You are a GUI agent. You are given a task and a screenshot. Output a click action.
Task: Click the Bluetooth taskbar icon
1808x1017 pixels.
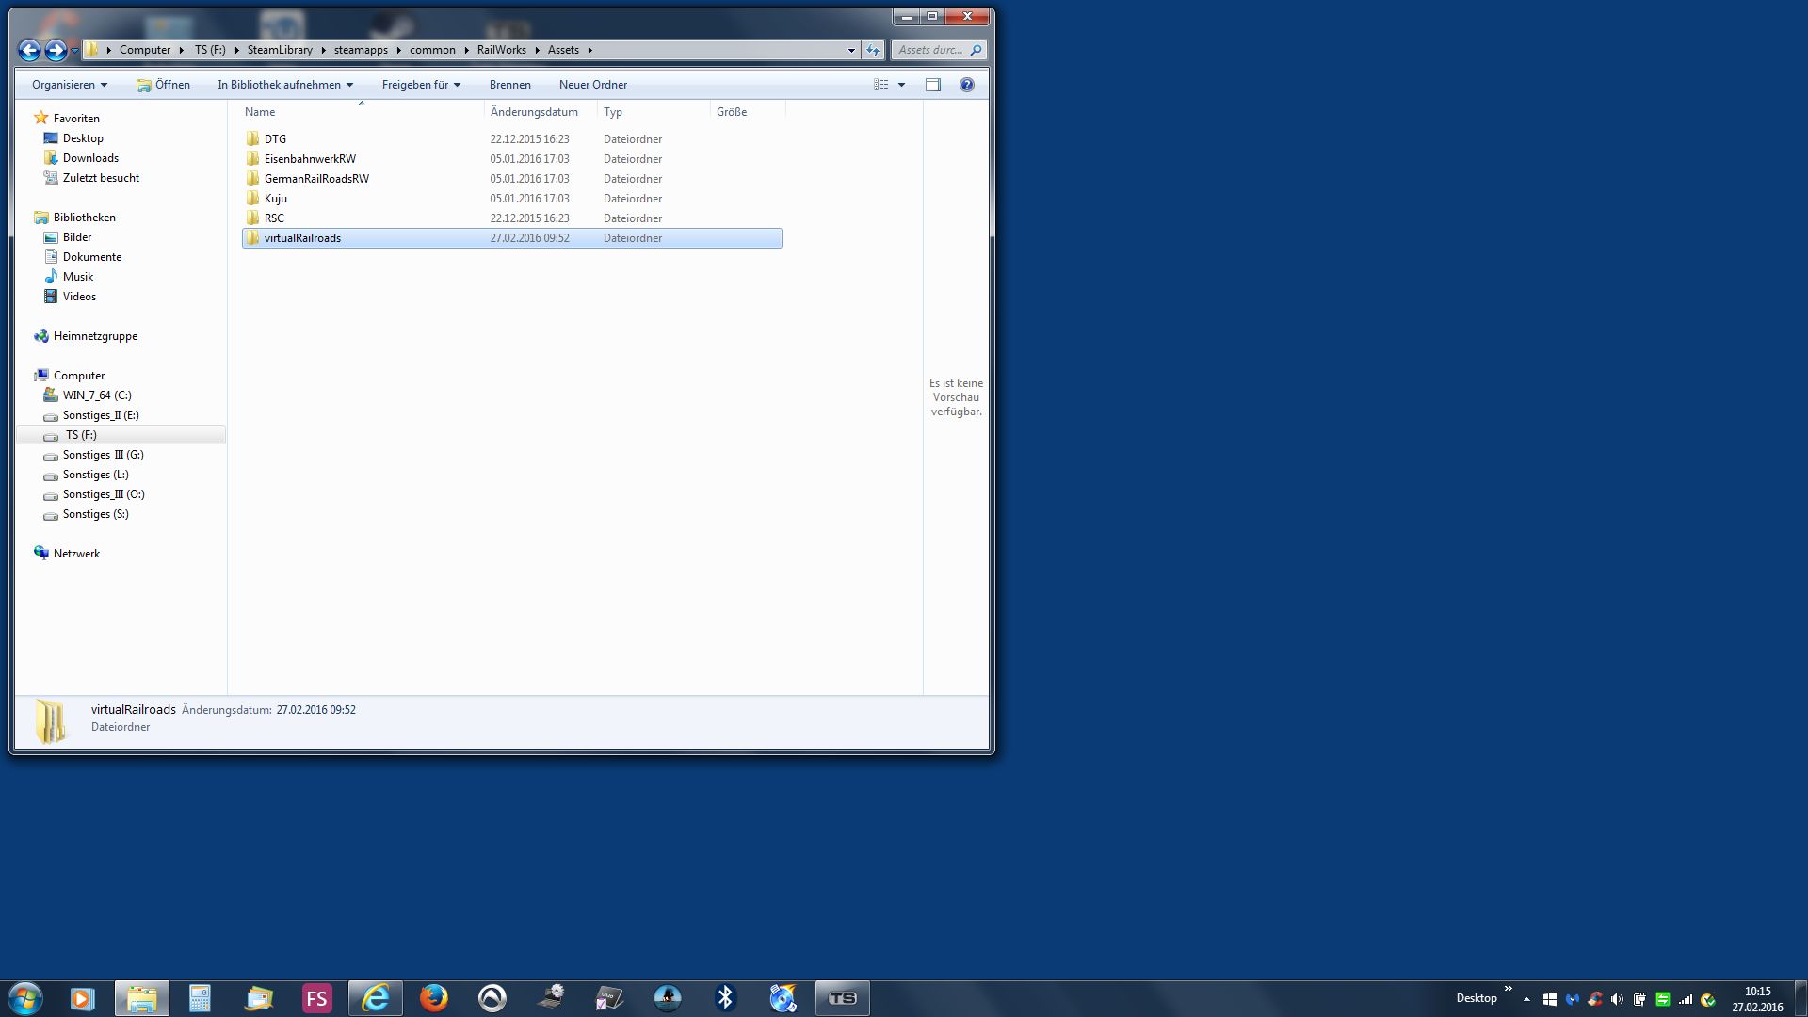click(x=725, y=998)
